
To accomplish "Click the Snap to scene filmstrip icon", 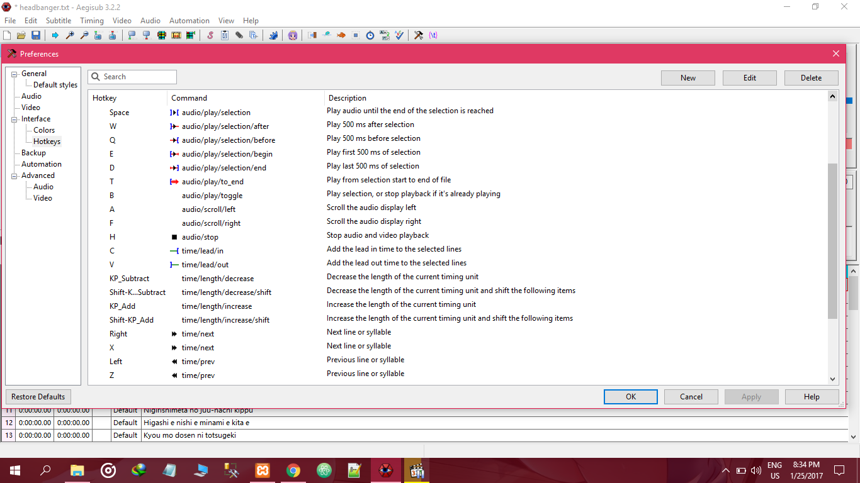I will point(176,35).
